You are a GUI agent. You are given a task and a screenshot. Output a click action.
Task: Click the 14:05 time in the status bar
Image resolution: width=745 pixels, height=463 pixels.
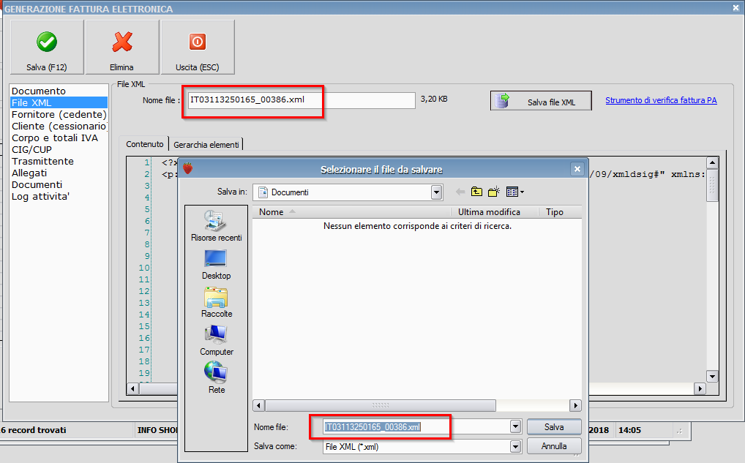pos(629,430)
